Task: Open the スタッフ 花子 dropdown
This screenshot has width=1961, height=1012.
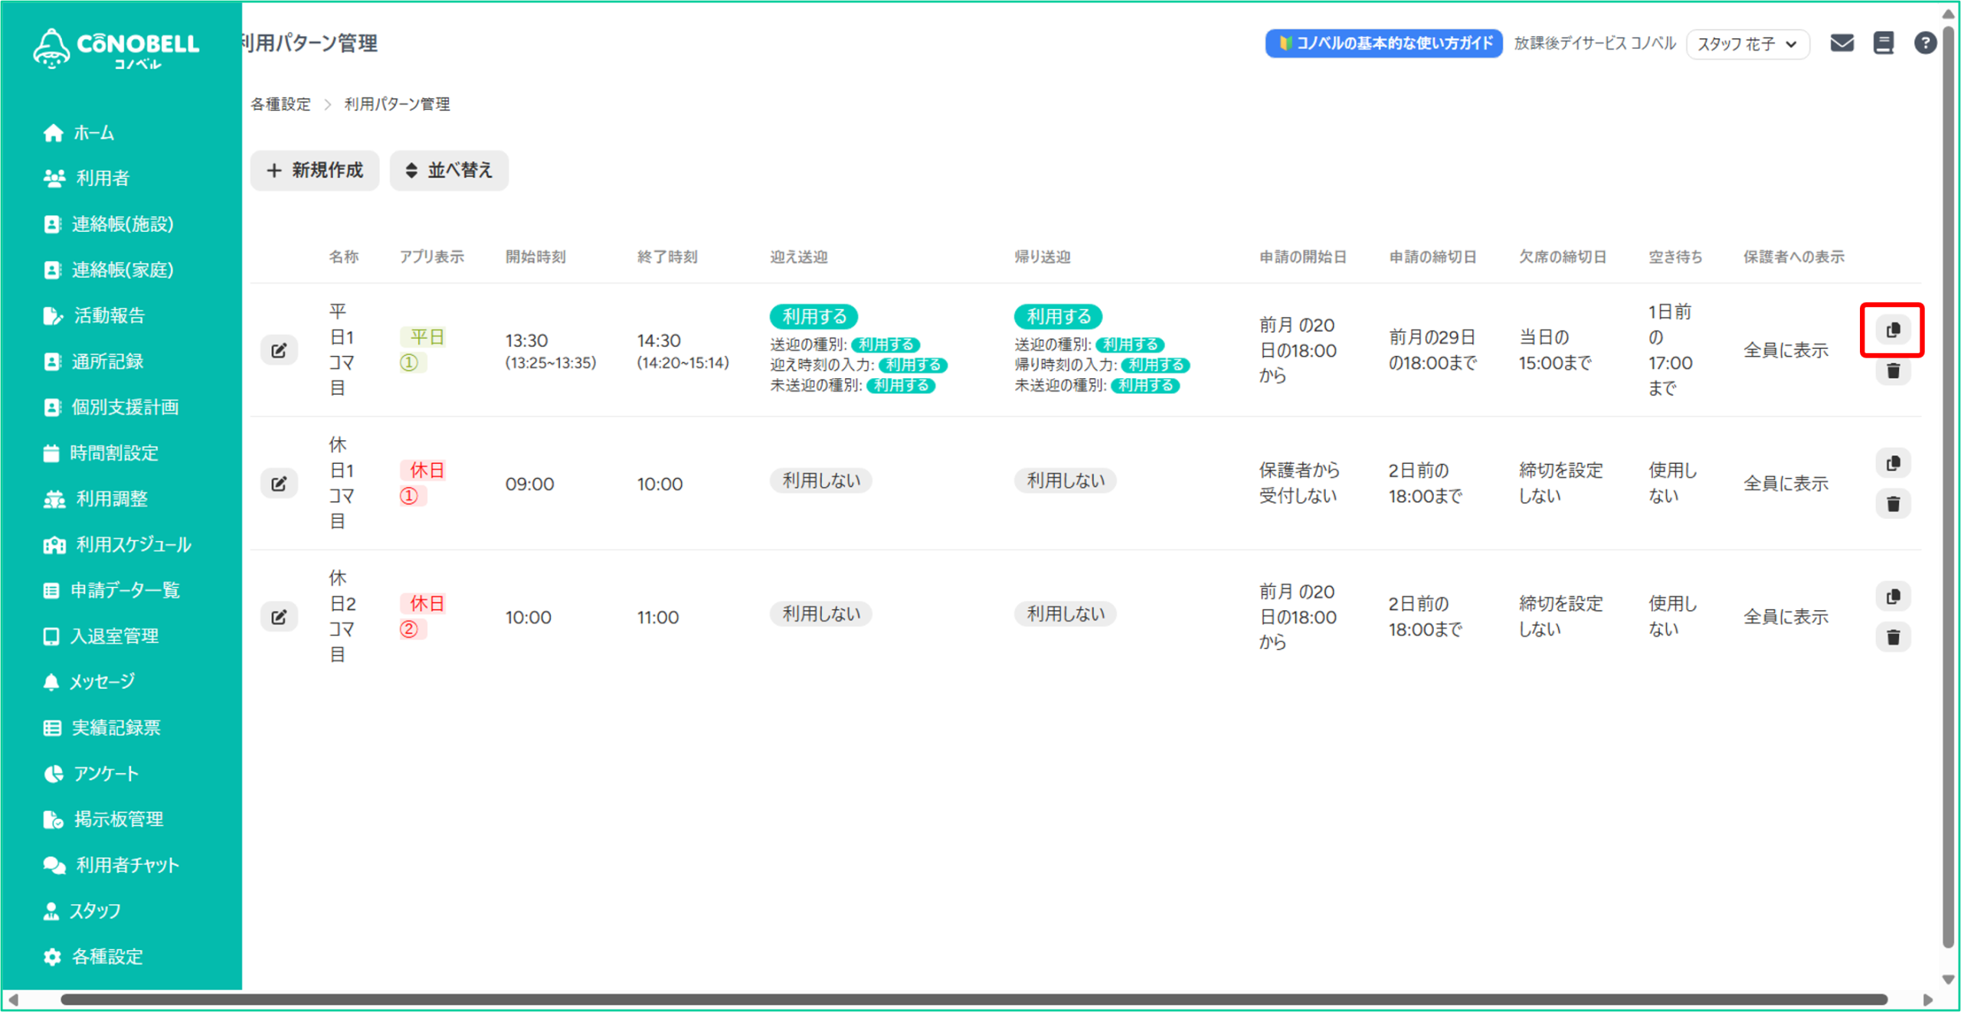Action: [1747, 44]
